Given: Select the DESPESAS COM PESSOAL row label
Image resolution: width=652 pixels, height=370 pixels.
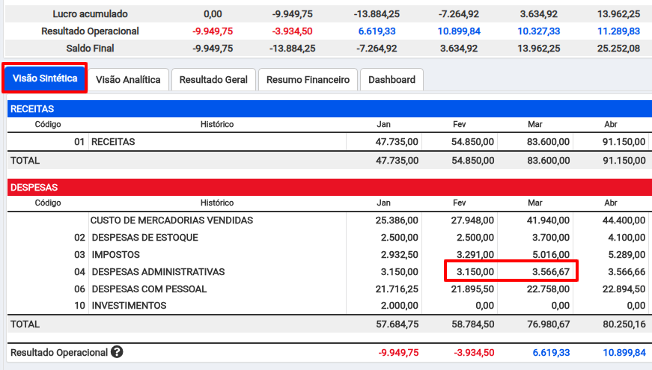Looking at the screenshot, I should coord(149,289).
